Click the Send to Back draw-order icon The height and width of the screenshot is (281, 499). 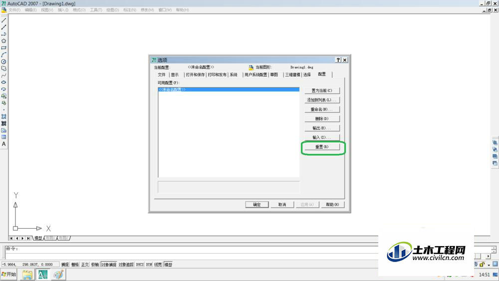click(x=495, y=150)
